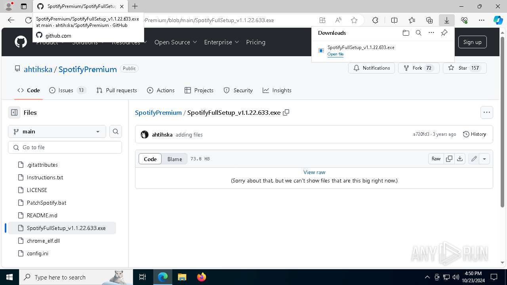Copy raw file icon button
Viewport: 507px width, 285px height.
tap(449, 159)
